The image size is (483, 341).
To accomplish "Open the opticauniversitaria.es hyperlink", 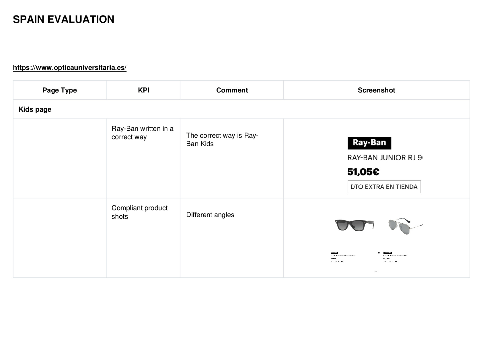I will click(70, 68).
